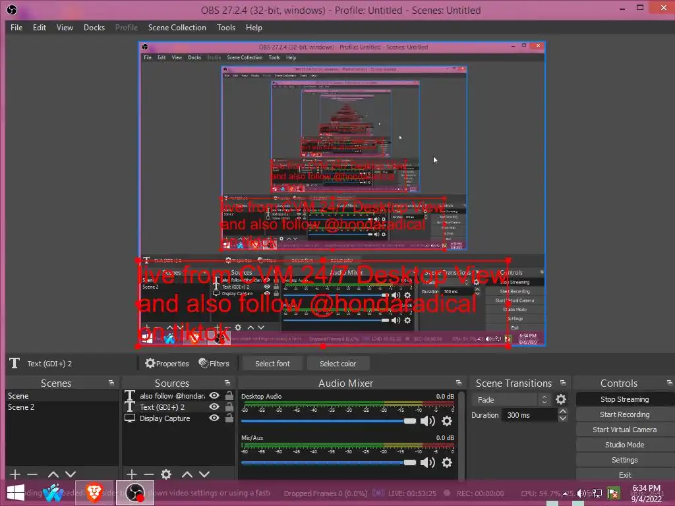This screenshot has width=675, height=506.
Task: Open the Fade transition dropdown
Action: 511,400
